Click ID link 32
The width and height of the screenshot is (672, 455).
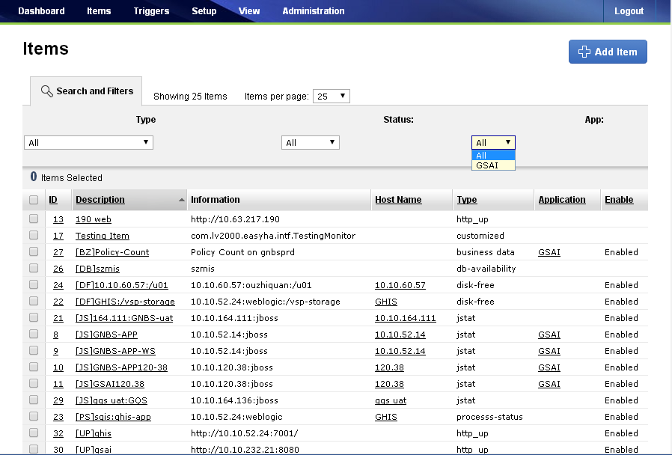(58, 433)
